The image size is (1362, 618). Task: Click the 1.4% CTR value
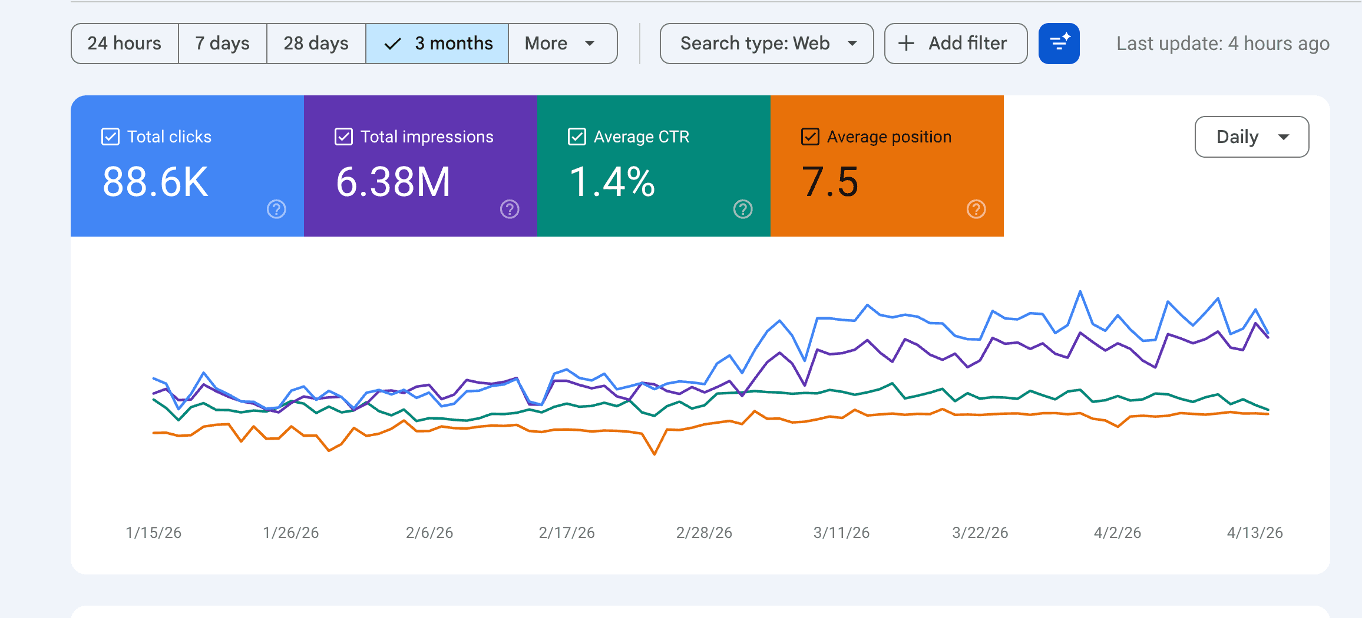(613, 182)
